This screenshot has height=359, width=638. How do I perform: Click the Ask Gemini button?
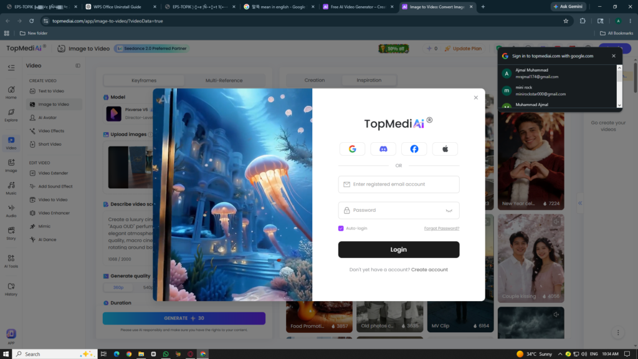tap(568, 6)
